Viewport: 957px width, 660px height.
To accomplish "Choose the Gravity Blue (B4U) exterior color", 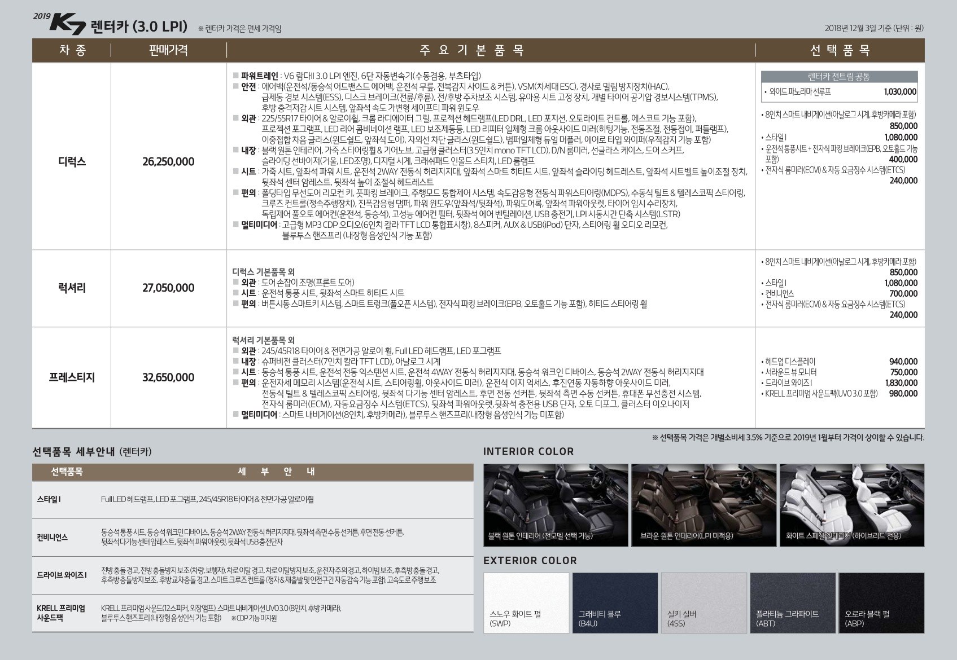I will point(615,602).
